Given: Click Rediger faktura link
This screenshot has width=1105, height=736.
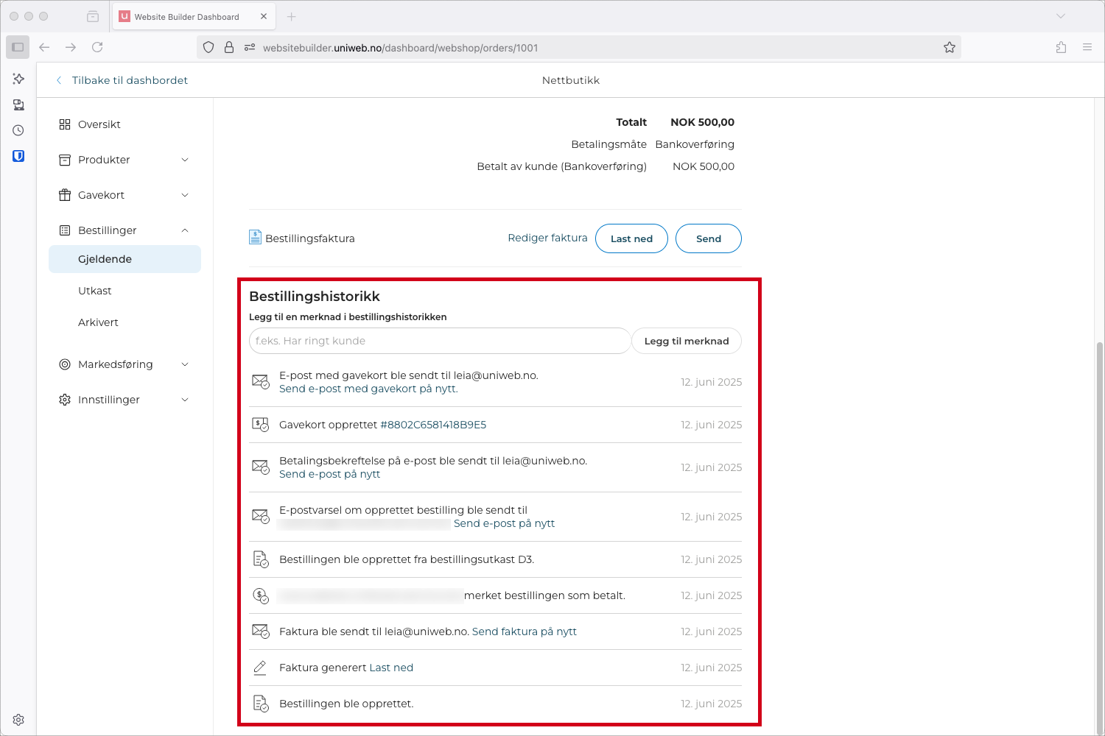Looking at the screenshot, I should [547, 238].
